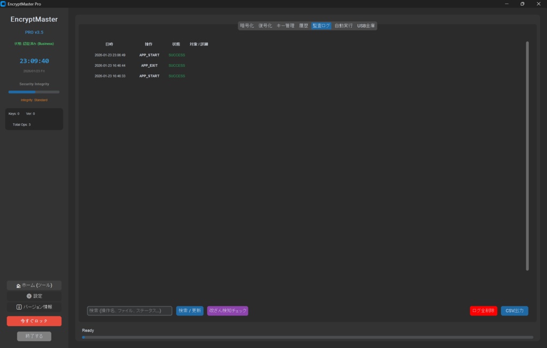547x348 pixels.
Task: Open the 復号化 tab
Action: (265, 25)
